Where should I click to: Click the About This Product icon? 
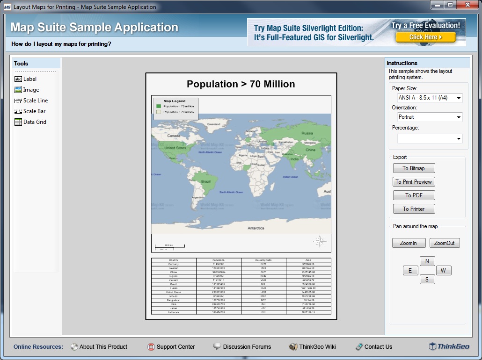click(x=74, y=347)
